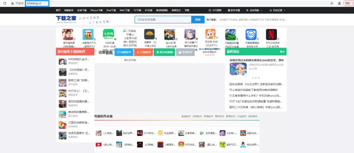Click 更多 in 新鲜资讯 header

point(282,52)
